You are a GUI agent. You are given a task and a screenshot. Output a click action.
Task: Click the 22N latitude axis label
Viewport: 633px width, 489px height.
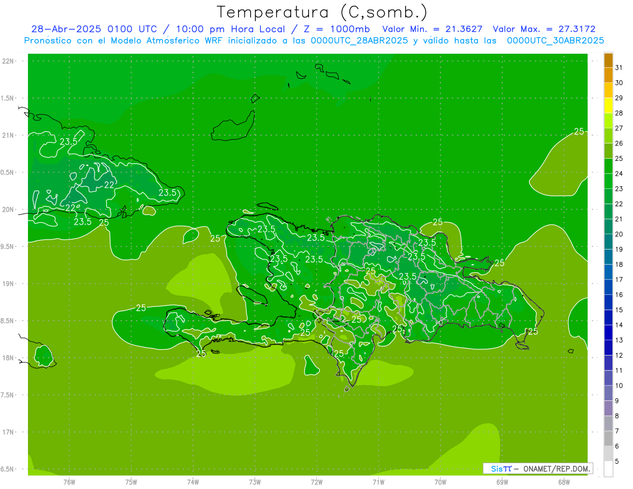[x=8, y=61]
